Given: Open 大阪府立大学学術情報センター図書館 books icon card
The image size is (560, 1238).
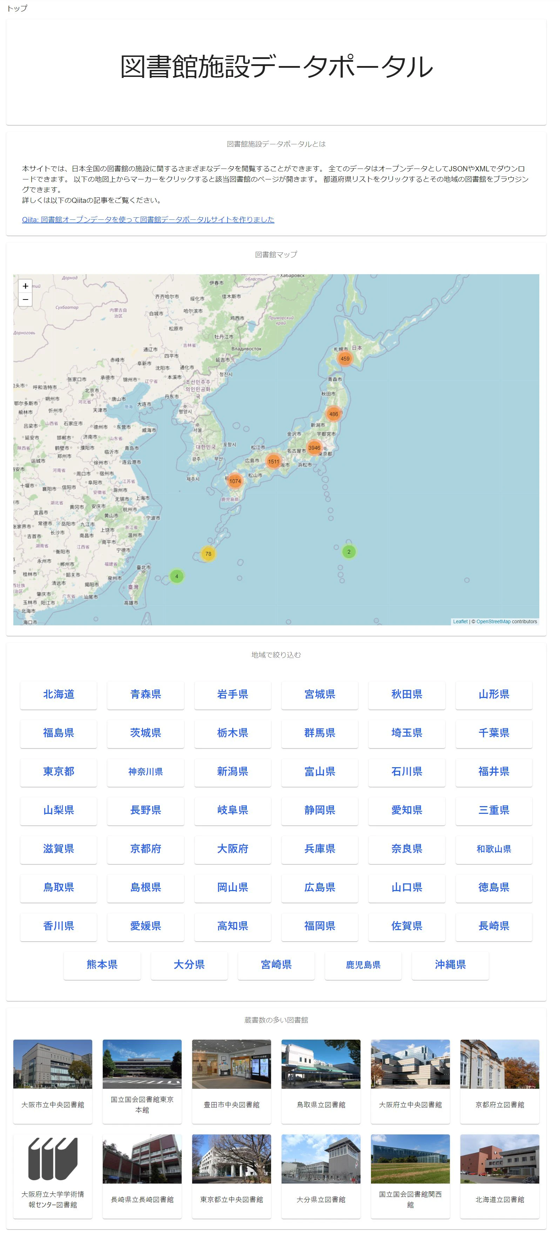Looking at the screenshot, I should point(53,1177).
